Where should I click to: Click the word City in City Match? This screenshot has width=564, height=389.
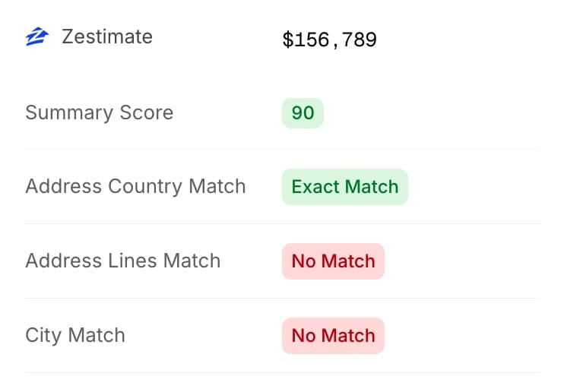(x=43, y=336)
